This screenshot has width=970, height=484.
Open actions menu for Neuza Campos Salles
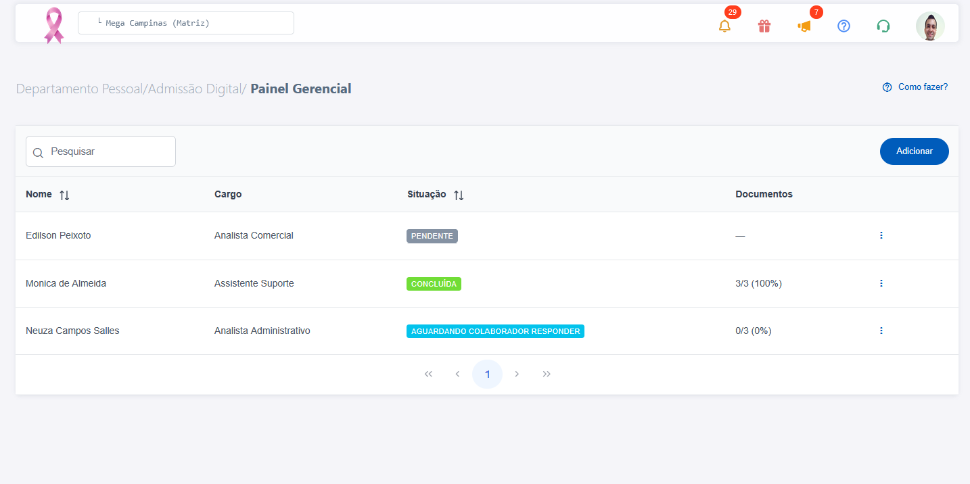click(x=881, y=331)
